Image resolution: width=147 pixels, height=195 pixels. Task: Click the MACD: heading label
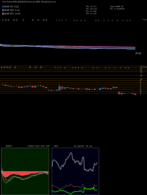coord(9,146)
